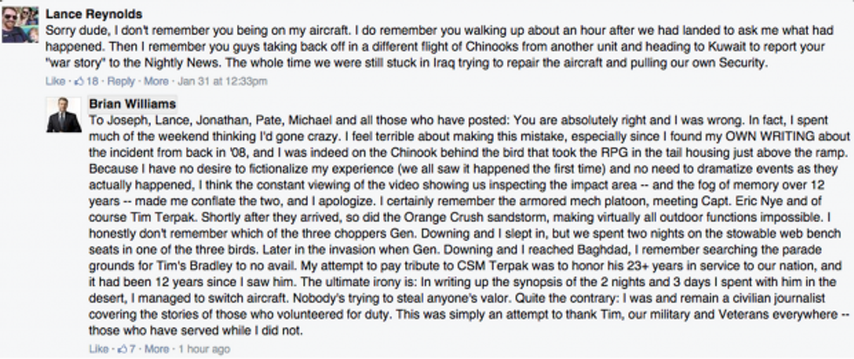
Task: View the 7 likes count on Brian's reply
Action: point(132,349)
